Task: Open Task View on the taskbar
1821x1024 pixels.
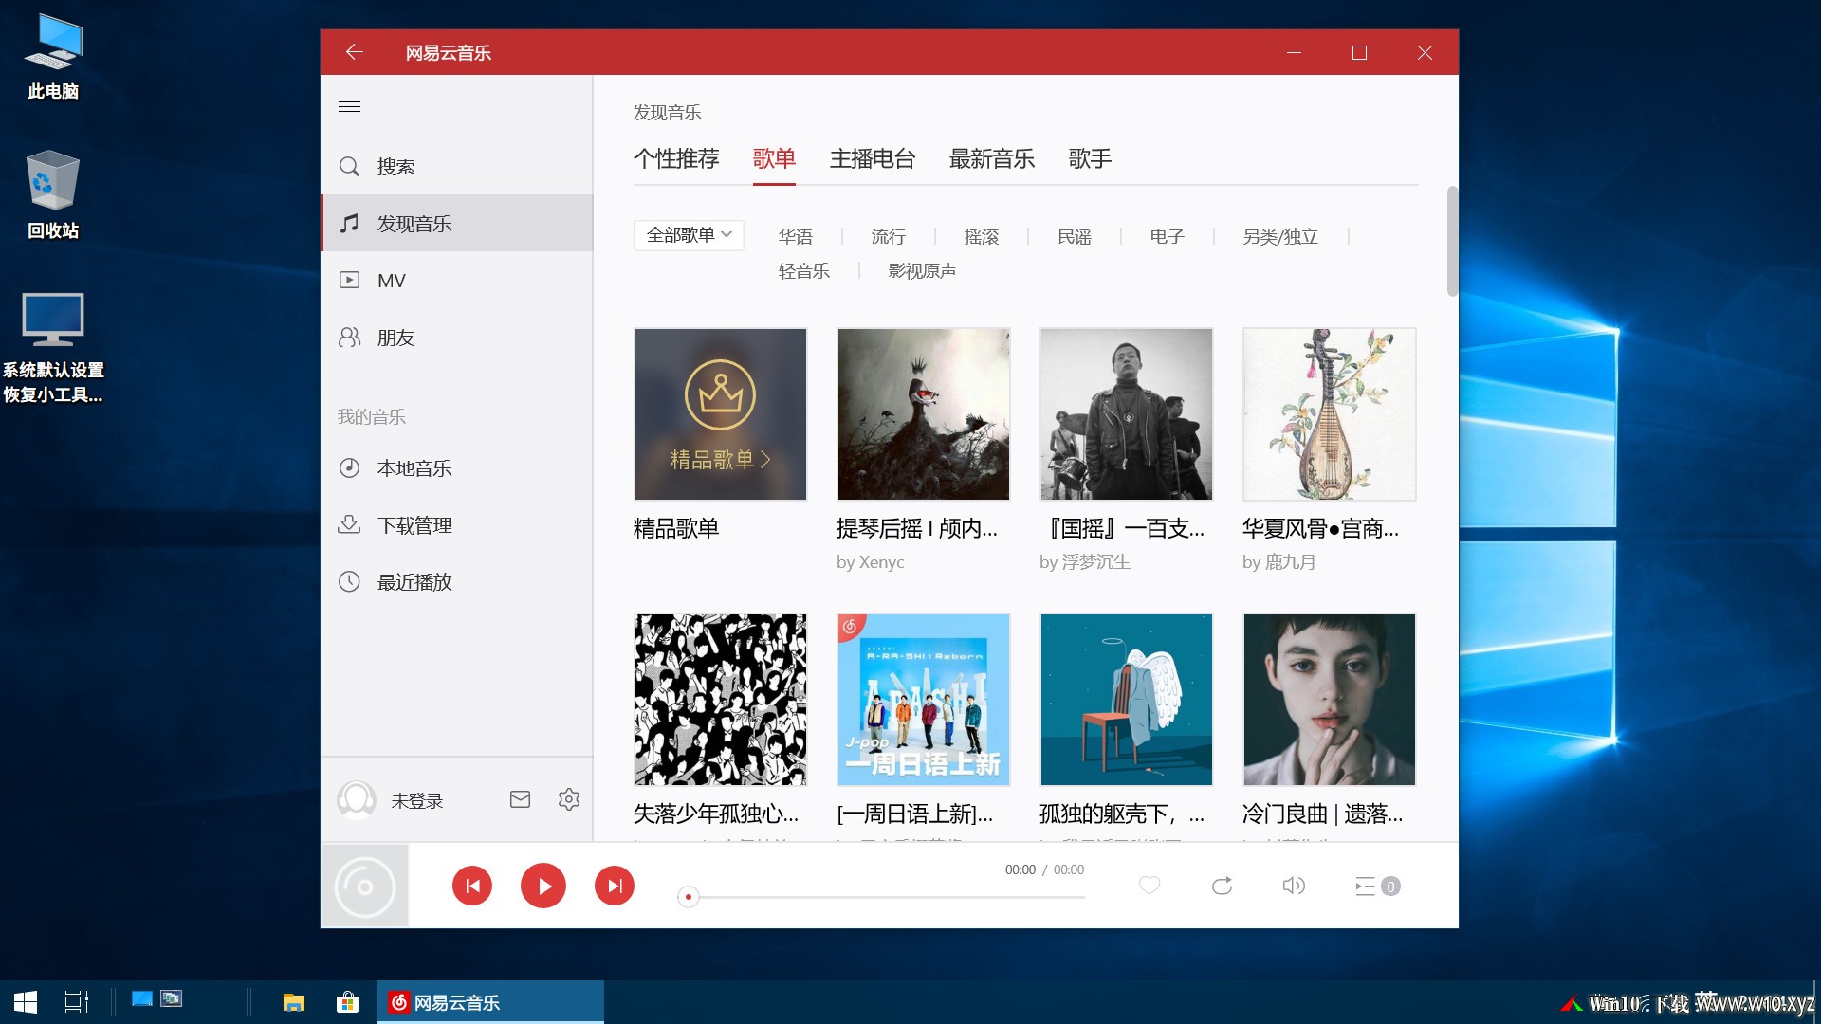Action: tap(76, 1002)
